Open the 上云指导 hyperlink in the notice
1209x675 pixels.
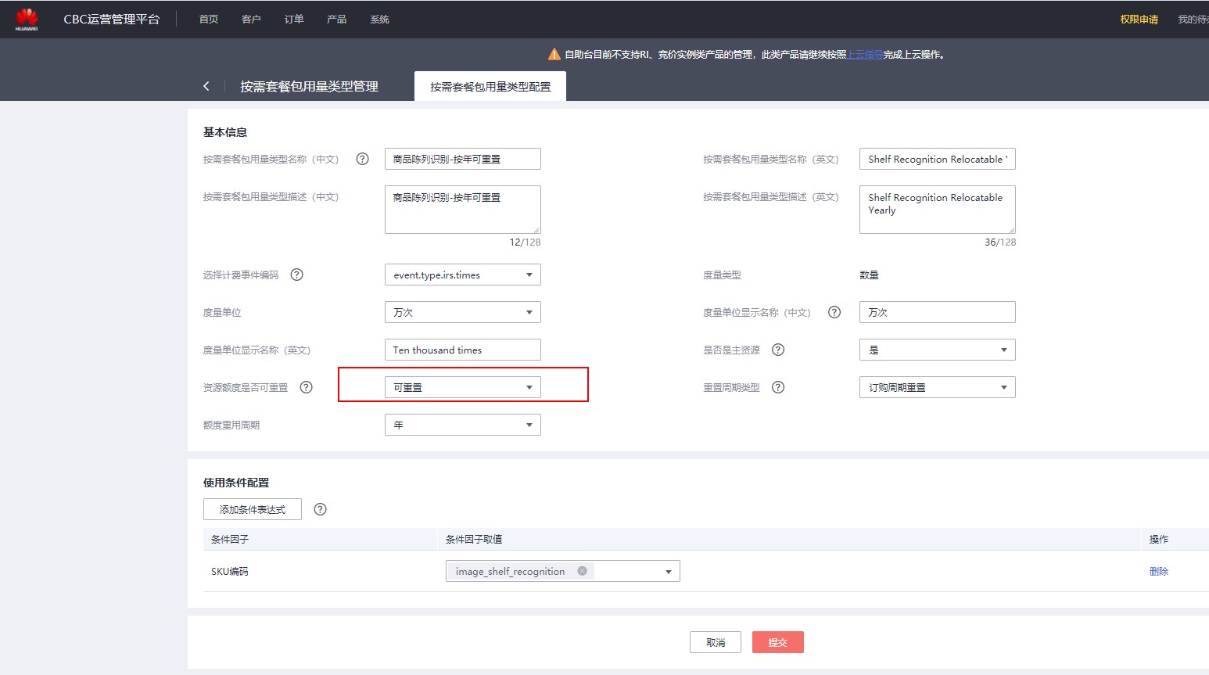[865, 55]
